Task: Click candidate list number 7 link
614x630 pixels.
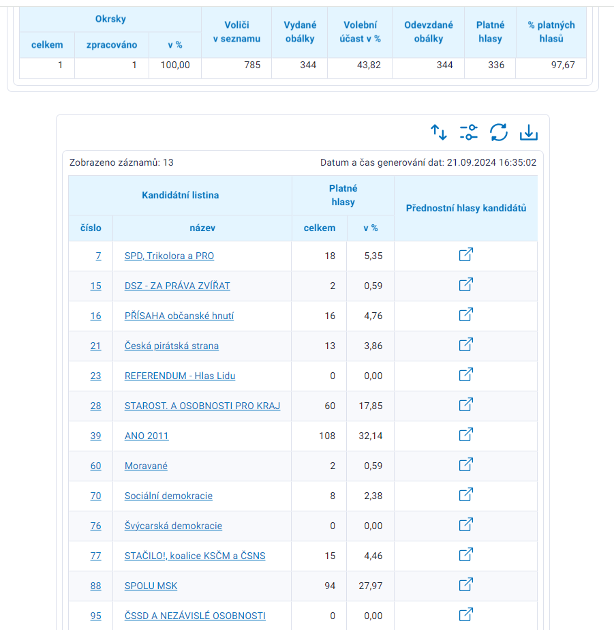Action: (98, 256)
